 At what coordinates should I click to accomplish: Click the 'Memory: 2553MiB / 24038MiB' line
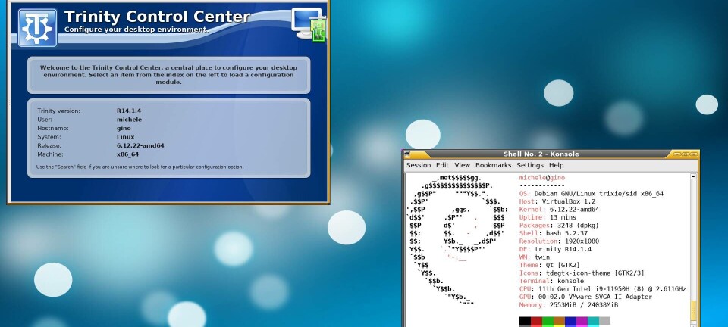(569, 305)
